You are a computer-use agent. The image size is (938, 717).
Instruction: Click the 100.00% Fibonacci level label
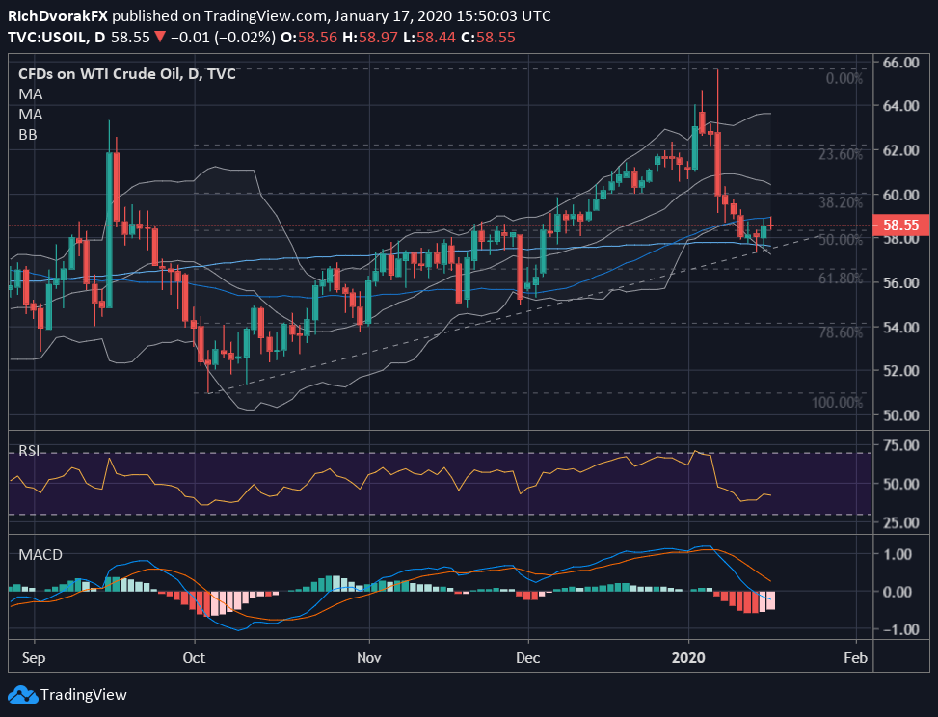click(x=837, y=403)
